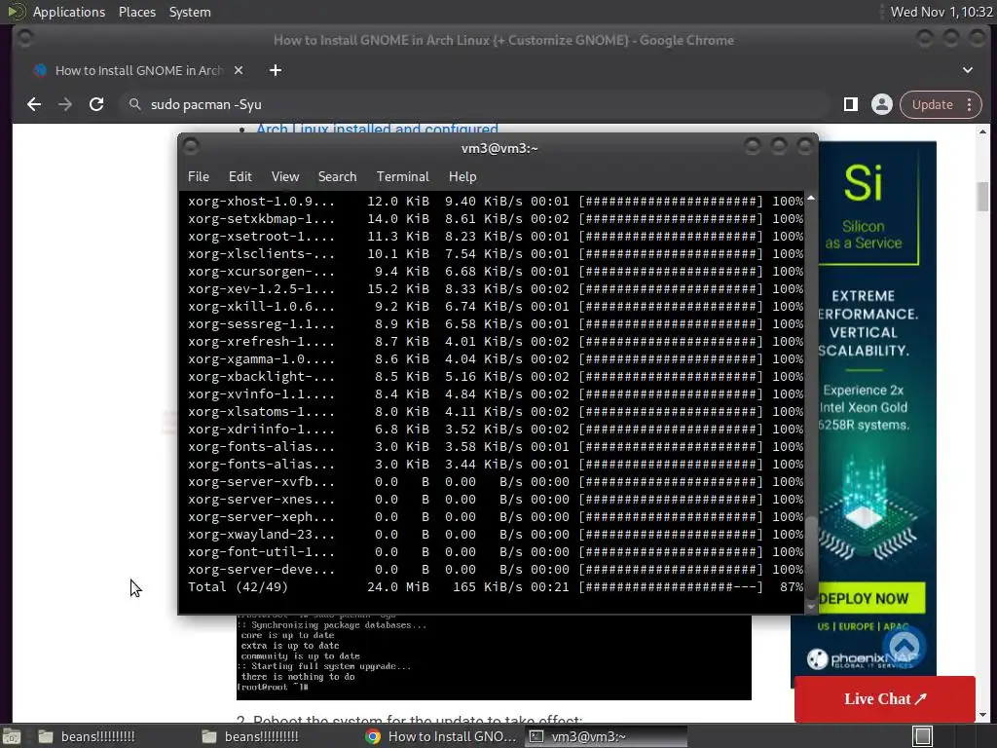Viewport: 997px width, 748px height.
Task: Open the Places menu in top panel
Action: point(137,12)
